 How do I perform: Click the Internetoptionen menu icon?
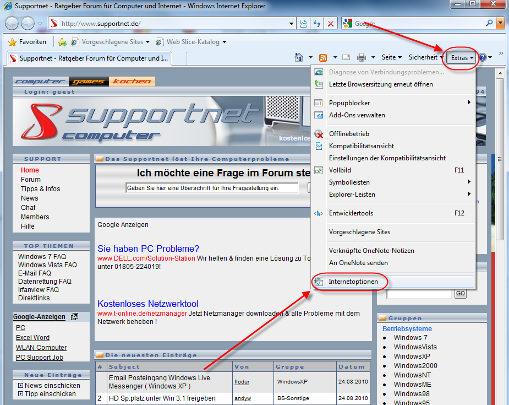click(319, 282)
